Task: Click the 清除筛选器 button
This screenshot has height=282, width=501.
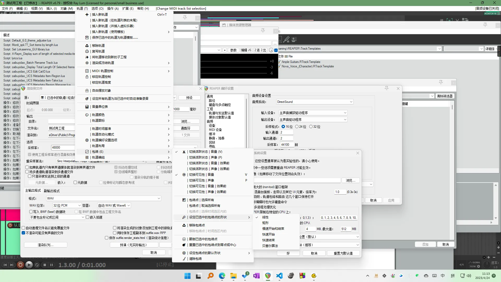Action: coord(445,96)
